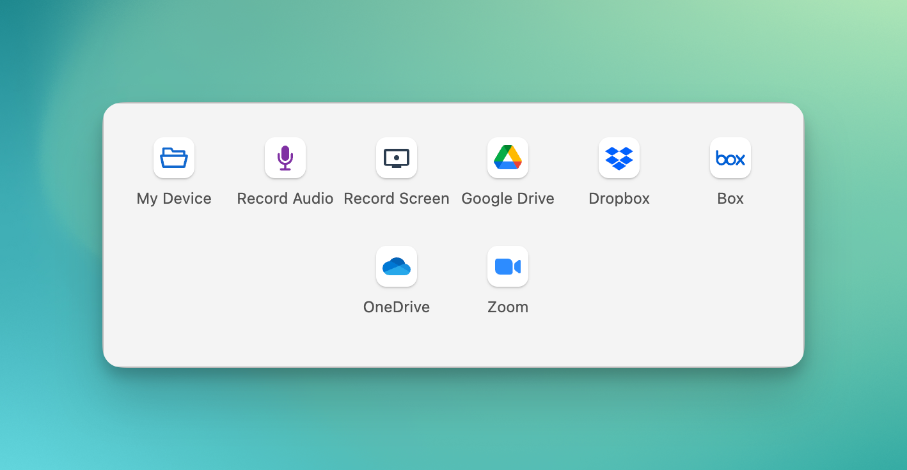
Task: Select the Box logo icon
Action: (x=730, y=158)
